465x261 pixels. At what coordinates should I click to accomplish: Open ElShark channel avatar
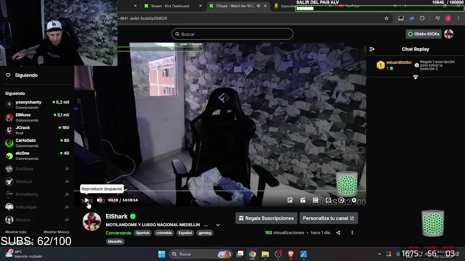[92, 221]
